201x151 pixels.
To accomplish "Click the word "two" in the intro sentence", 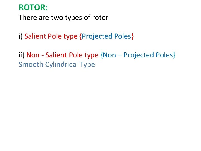I will (x=57, y=18).
